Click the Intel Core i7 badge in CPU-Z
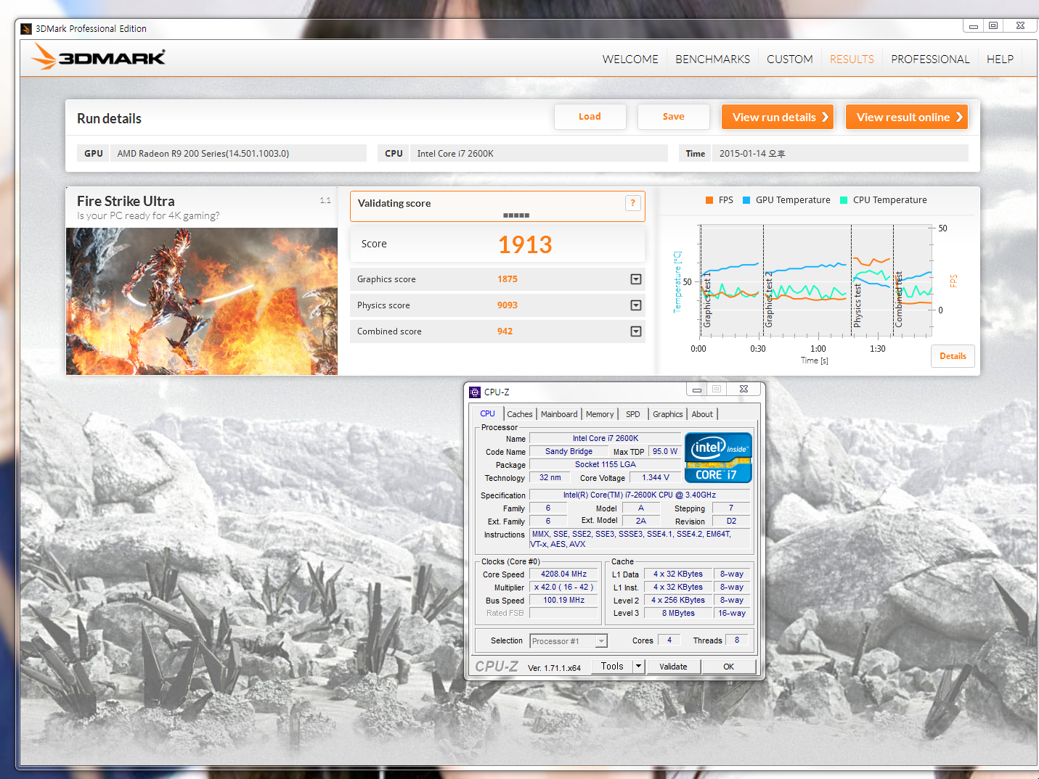 [718, 458]
